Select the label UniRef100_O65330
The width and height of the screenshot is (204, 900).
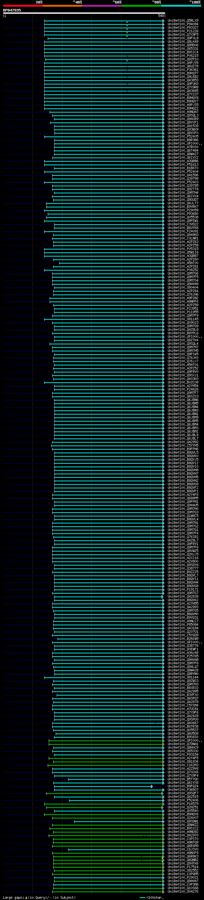183,751
